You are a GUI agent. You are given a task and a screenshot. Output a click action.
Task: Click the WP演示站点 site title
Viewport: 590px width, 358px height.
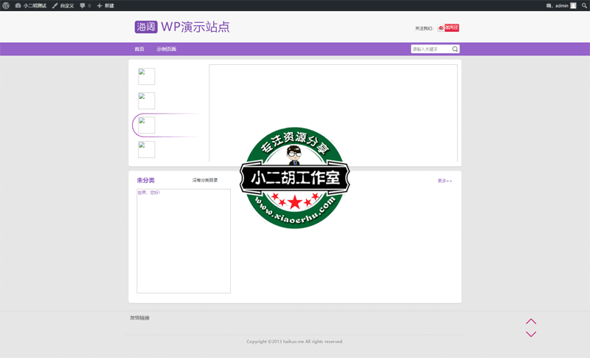[195, 27]
